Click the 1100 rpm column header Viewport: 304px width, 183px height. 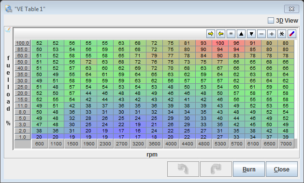pyautogui.click(x=56, y=144)
